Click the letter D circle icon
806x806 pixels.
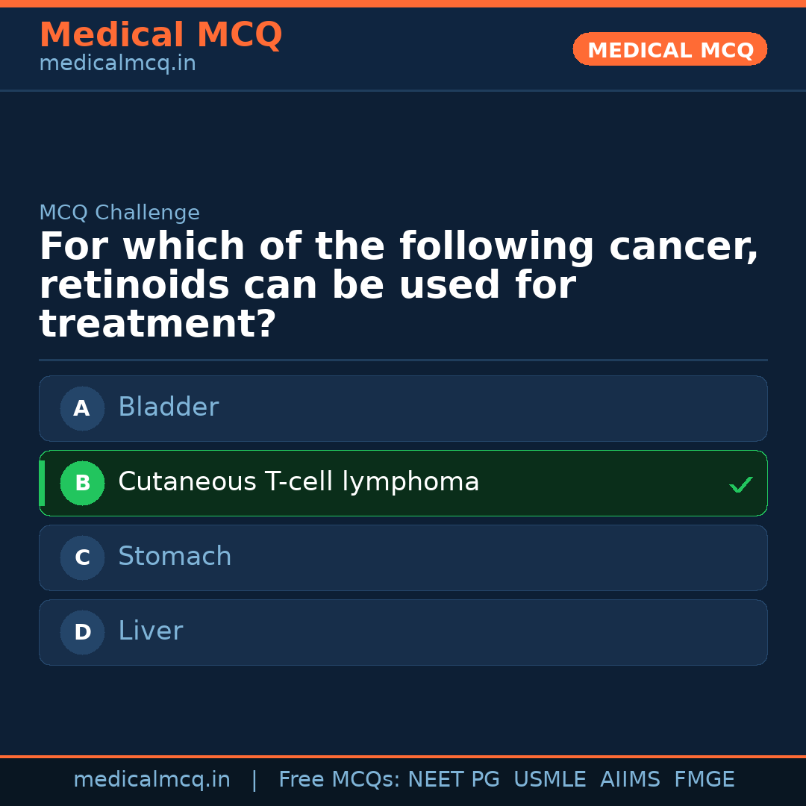(82, 632)
